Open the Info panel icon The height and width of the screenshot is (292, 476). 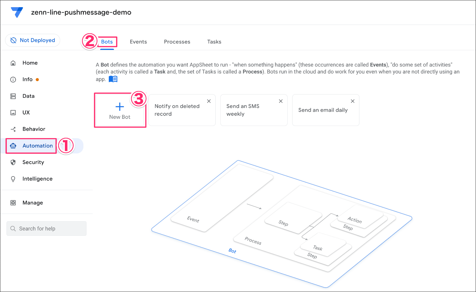click(x=13, y=79)
